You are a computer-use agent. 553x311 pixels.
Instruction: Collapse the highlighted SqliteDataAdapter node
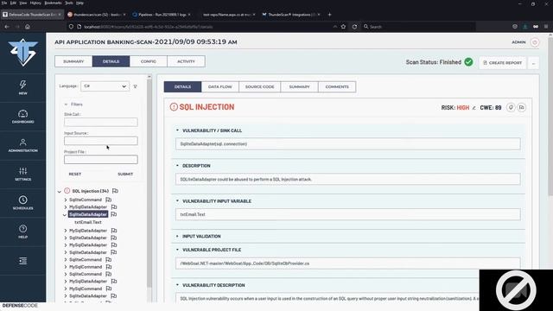[65, 214]
